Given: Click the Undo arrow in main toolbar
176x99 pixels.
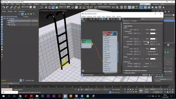Looking at the screenshot, I should [4, 7].
